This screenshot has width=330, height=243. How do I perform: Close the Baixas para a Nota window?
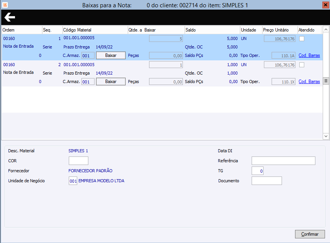pyautogui.click(x=325, y=5)
